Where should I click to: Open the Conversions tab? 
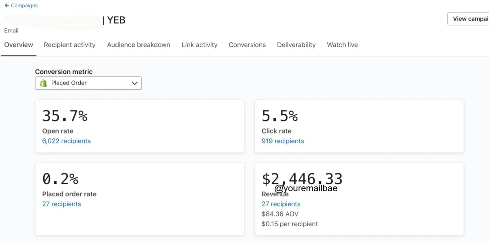point(247,45)
